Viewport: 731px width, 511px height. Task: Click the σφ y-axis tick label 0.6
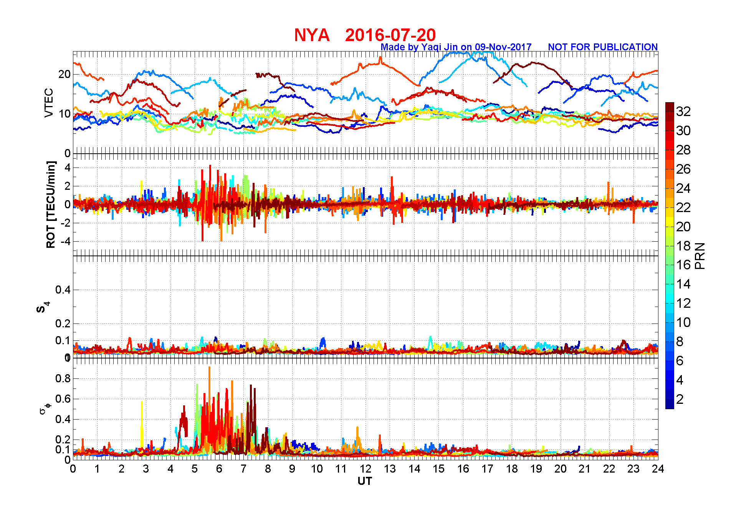click(63, 399)
